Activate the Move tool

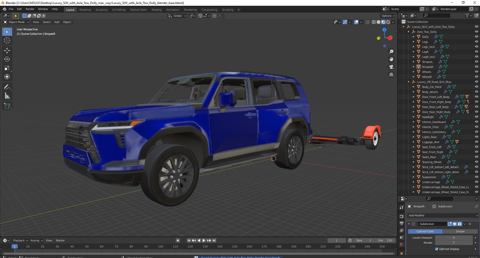pyautogui.click(x=7, y=51)
